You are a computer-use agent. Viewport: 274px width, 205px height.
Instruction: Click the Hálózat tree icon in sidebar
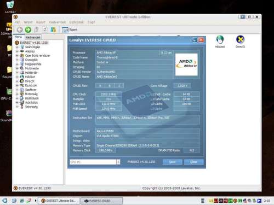22,77
